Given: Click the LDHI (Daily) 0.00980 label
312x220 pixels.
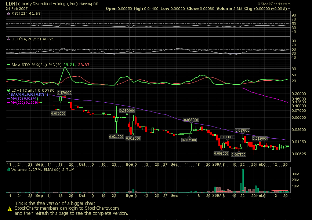Looking at the screenshot, I should (x=33, y=91).
